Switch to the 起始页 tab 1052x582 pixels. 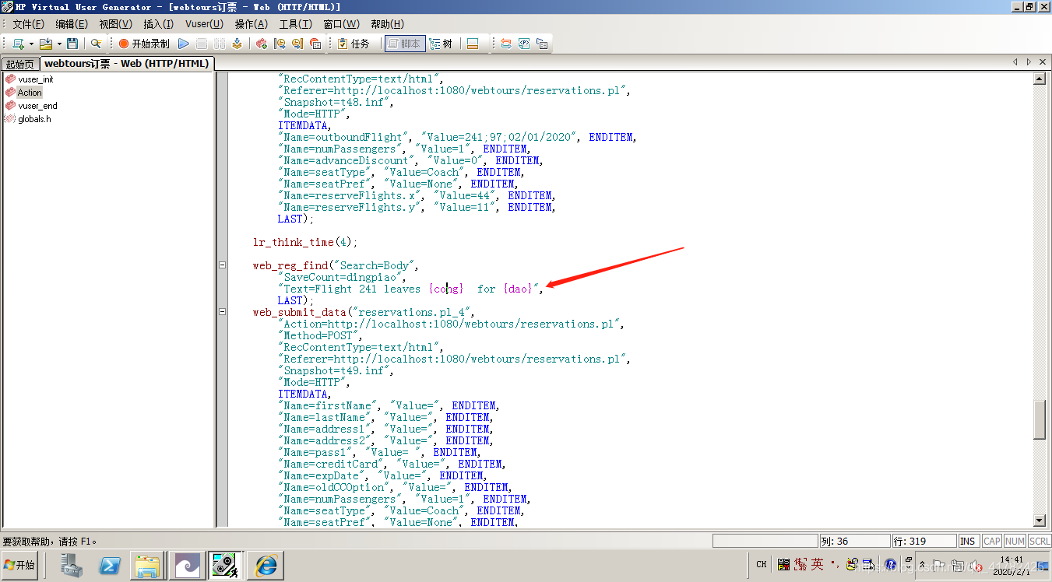(x=20, y=64)
